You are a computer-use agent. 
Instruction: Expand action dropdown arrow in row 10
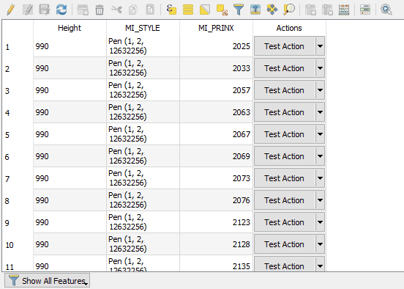(x=320, y=244)
